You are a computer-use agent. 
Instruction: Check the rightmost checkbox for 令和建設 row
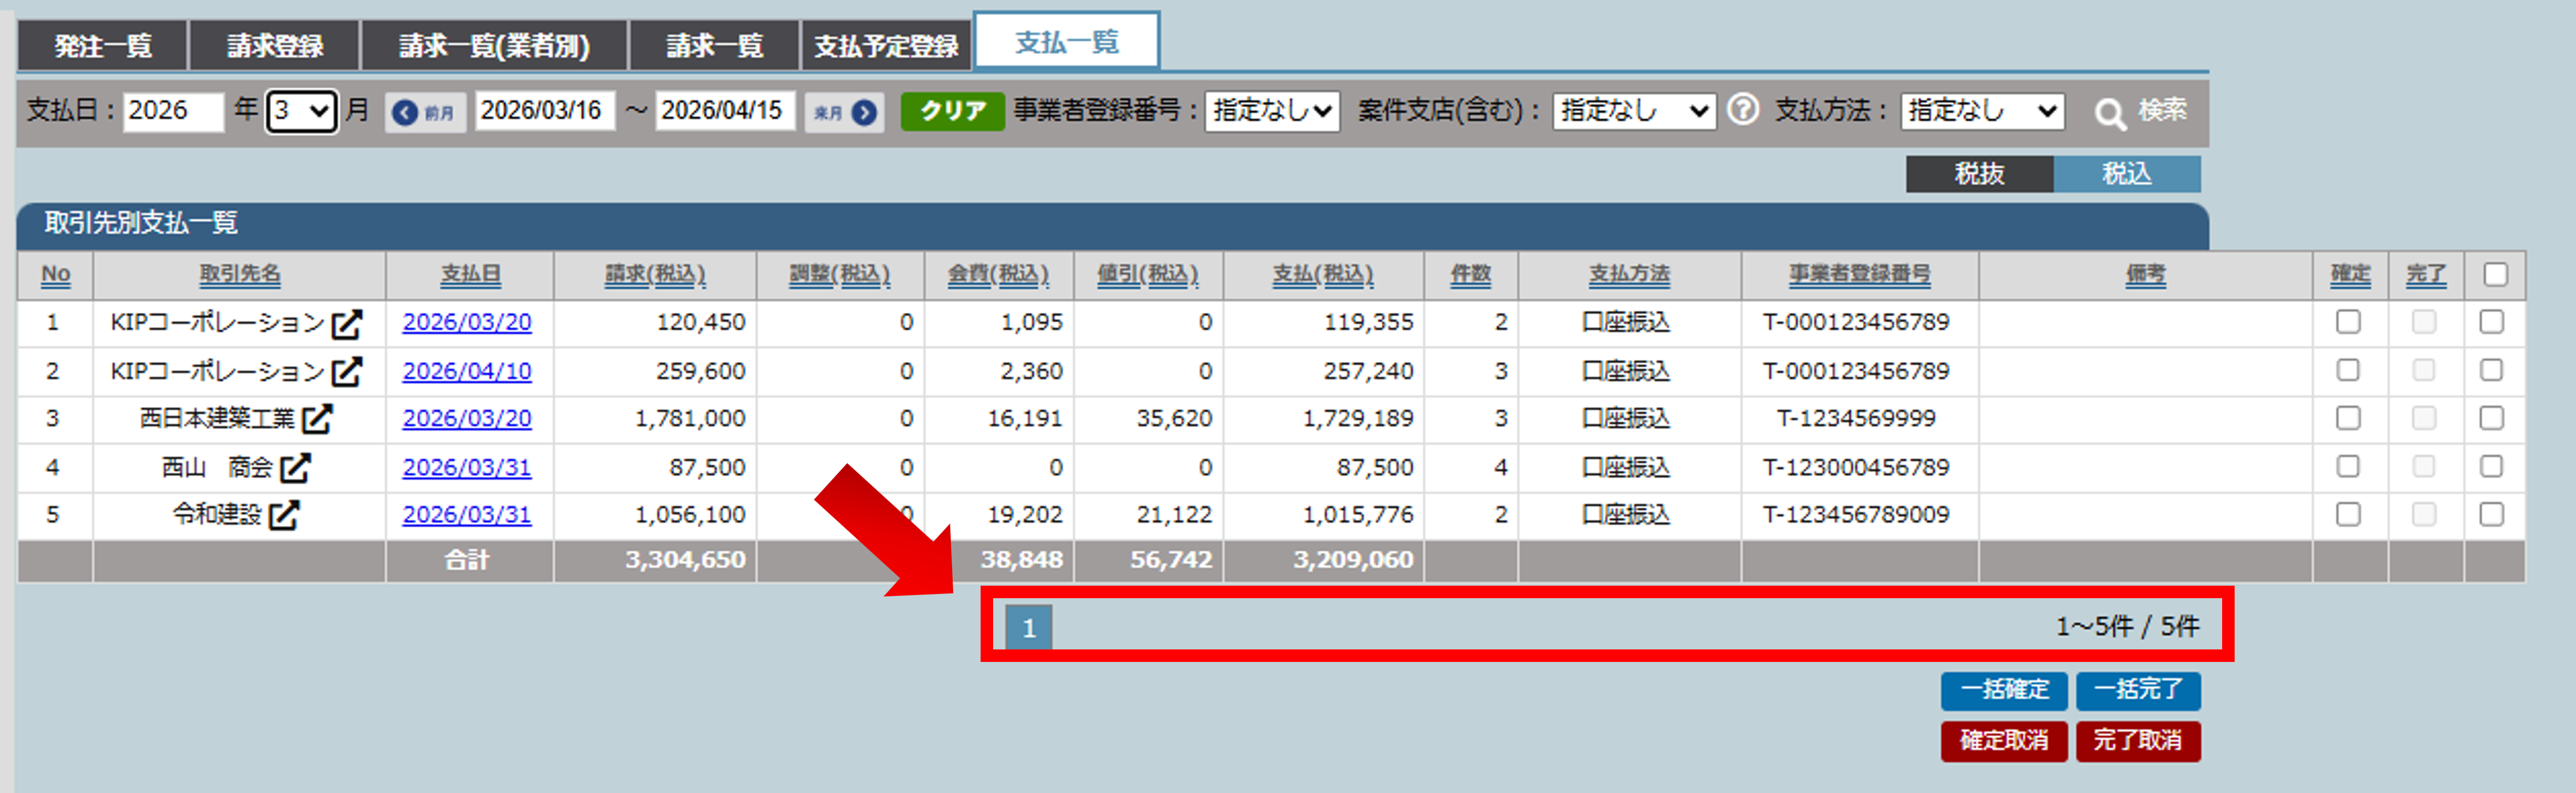tap(2491, 514)
